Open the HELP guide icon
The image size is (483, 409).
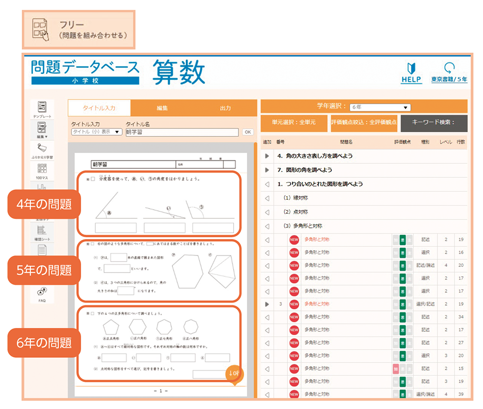coord(411,72)
